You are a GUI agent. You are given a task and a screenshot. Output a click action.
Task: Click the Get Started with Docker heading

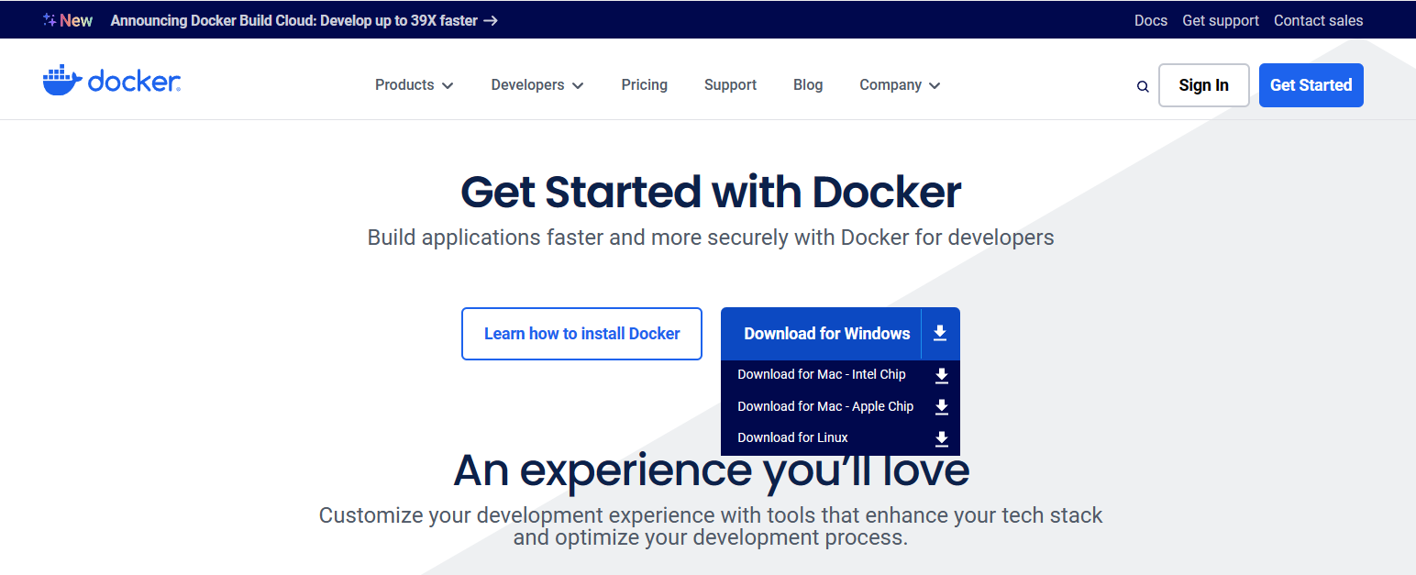pos(711,192)
